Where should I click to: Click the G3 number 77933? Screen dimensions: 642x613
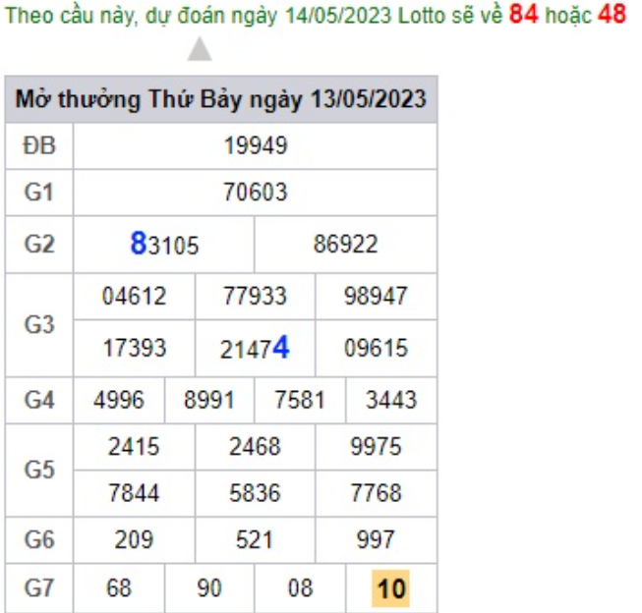point(255,296)
